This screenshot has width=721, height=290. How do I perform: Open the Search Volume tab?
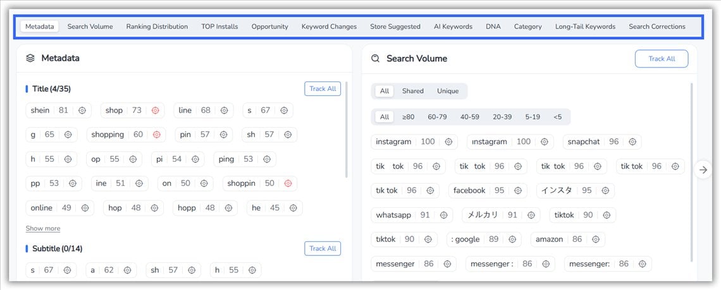coord(90,26)
